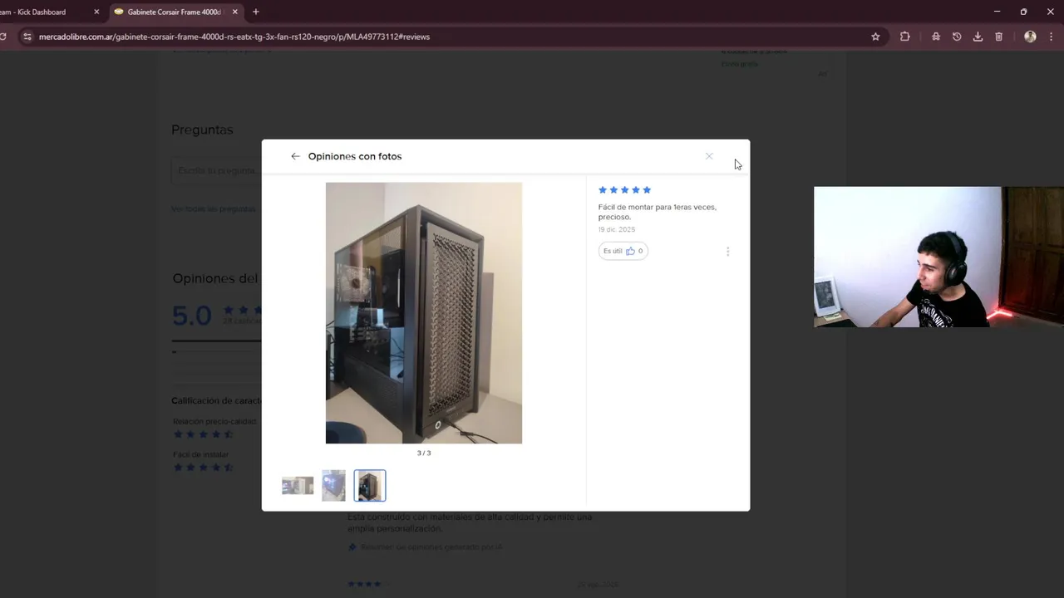Open the review's three-dot options menu
1064x598 pixels.
[x=728, y=251]
